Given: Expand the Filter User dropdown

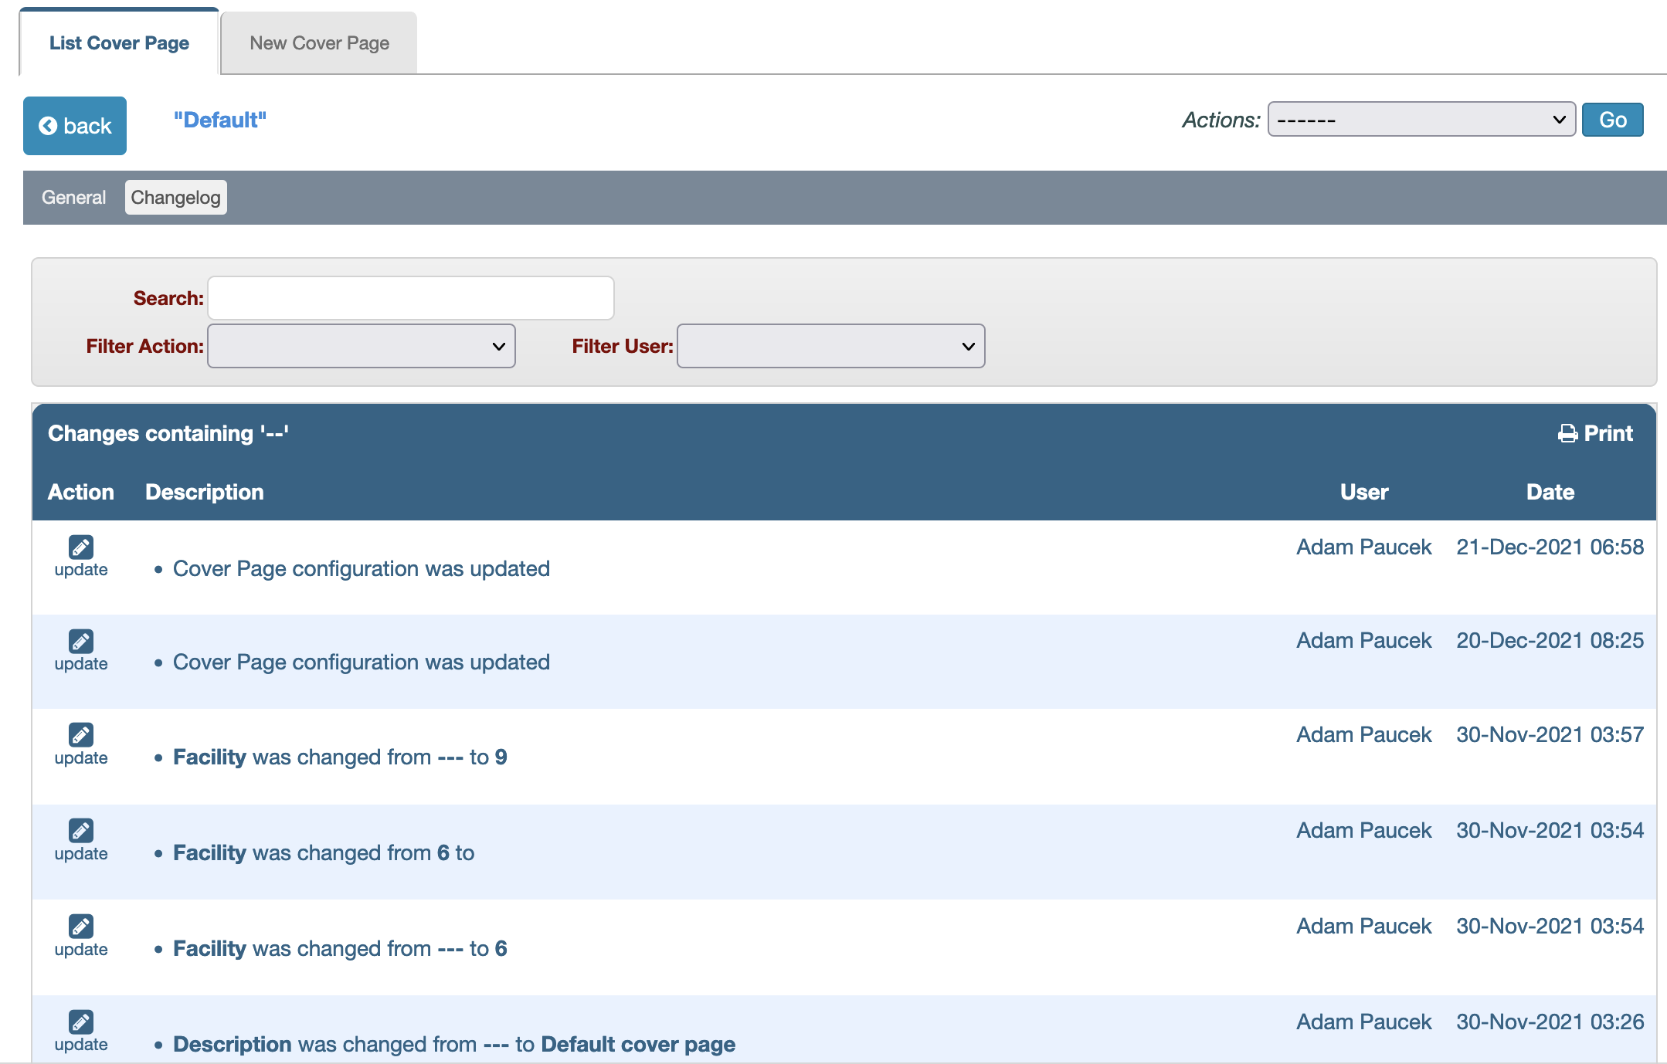Looking at the screenshot, I should pos(830,346).
